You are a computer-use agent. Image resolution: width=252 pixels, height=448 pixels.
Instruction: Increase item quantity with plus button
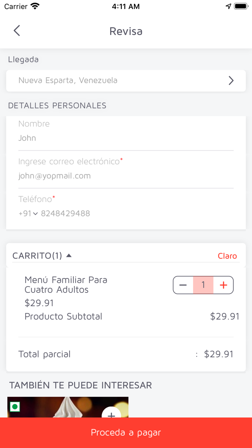click(224, 285)
